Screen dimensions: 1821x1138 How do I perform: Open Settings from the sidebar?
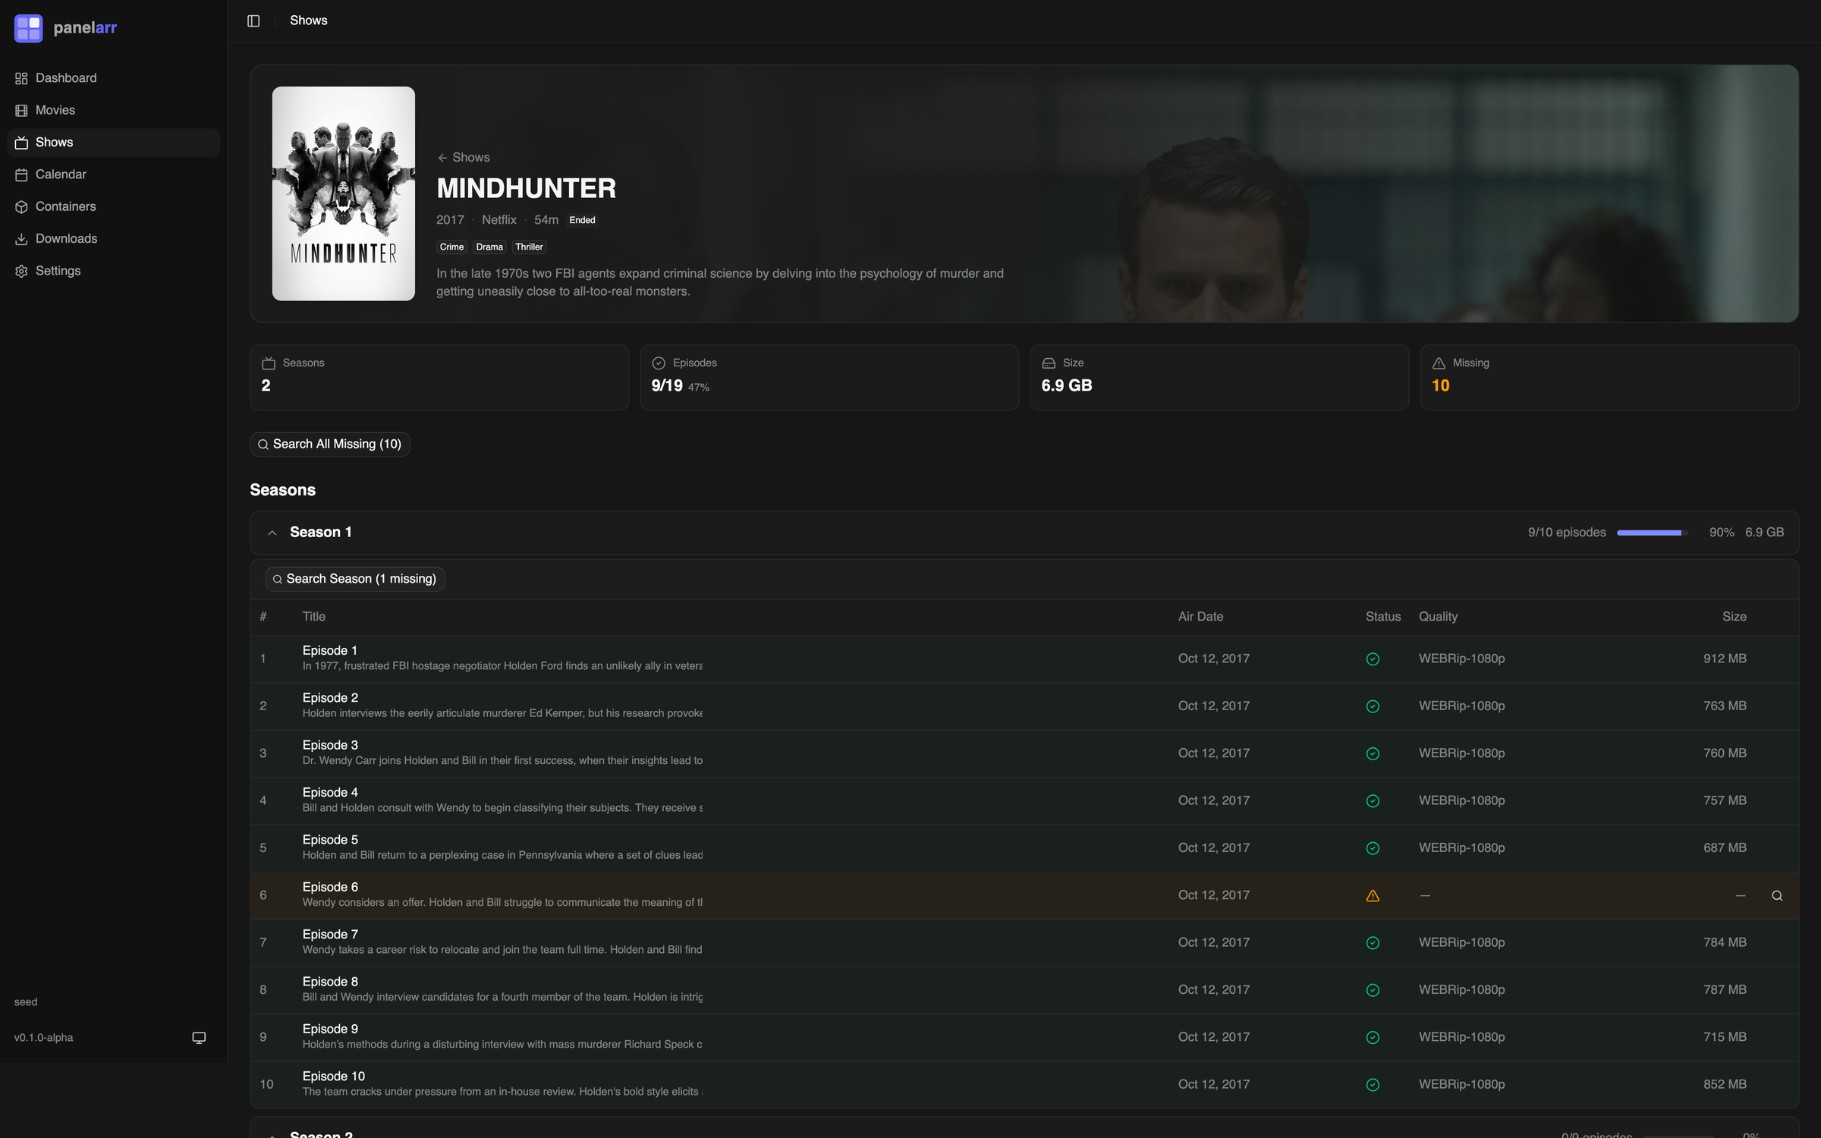point(58,270)
